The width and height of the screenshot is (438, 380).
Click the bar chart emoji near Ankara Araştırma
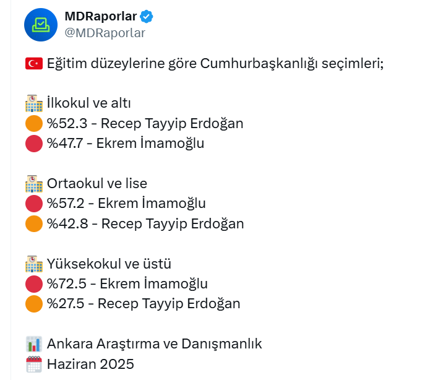coord(34,344)
